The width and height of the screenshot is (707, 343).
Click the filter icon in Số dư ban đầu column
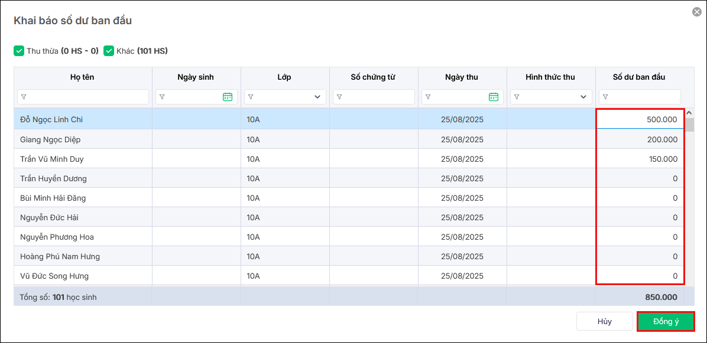(605, 97)
